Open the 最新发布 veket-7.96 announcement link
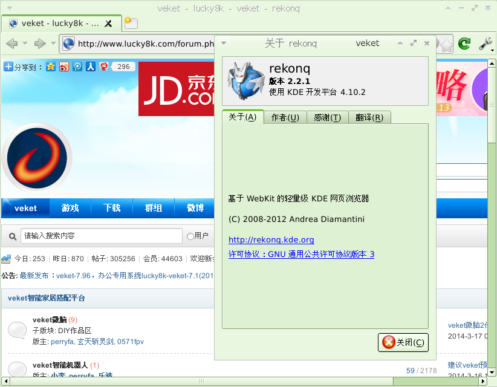The height and width of the screenshot is (387, 497). [117, 276]
